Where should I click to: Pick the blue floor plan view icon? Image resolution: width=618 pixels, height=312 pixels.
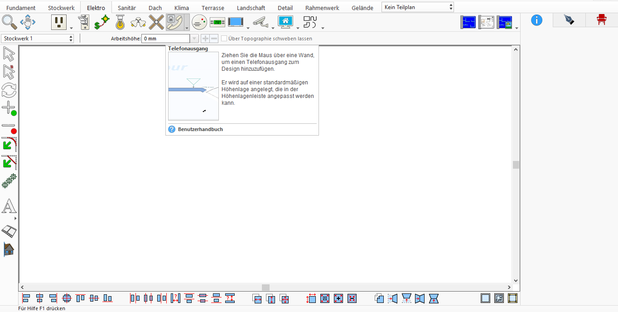[x=468, y=22]
